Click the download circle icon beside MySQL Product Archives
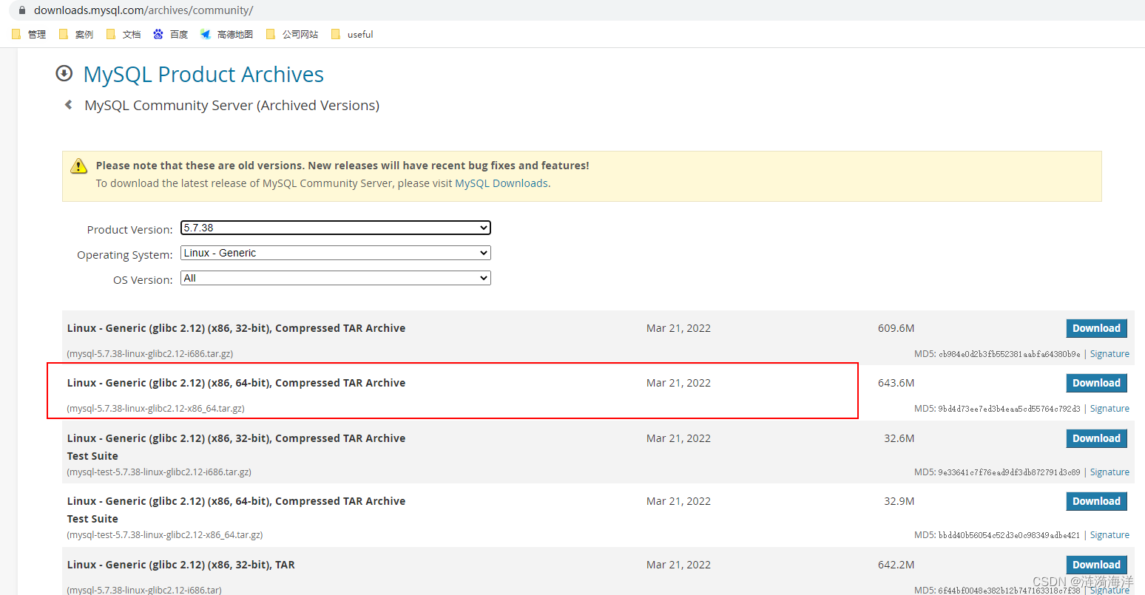Viewport: 1145px width, 595px height. tap(64, 73)
